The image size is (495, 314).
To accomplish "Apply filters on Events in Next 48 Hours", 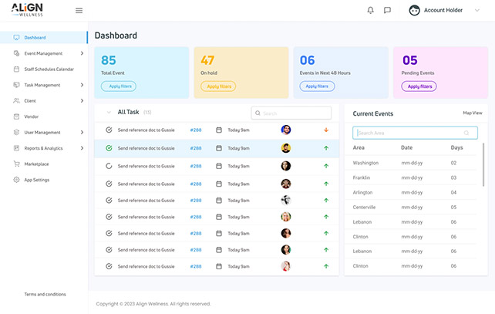I will [317, 86].
